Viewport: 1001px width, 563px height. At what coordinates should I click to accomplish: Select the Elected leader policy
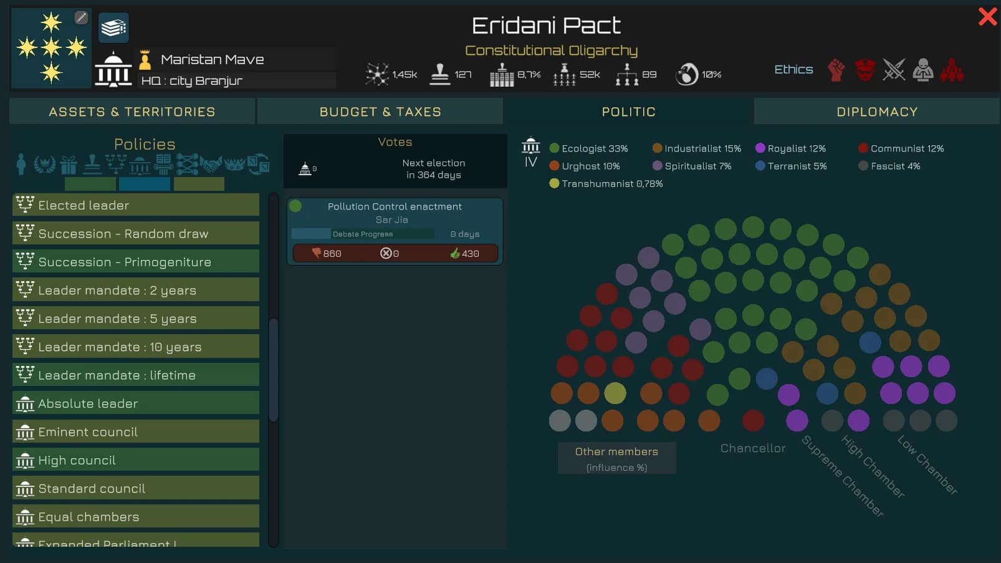[x=136, y=205]
